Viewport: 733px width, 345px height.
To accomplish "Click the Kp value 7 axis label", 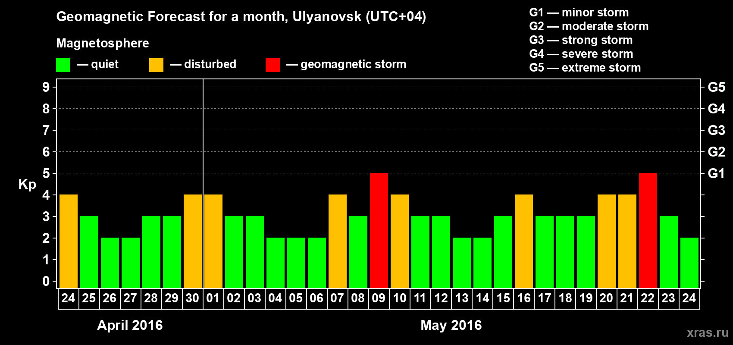I will [x=46, y=130].
